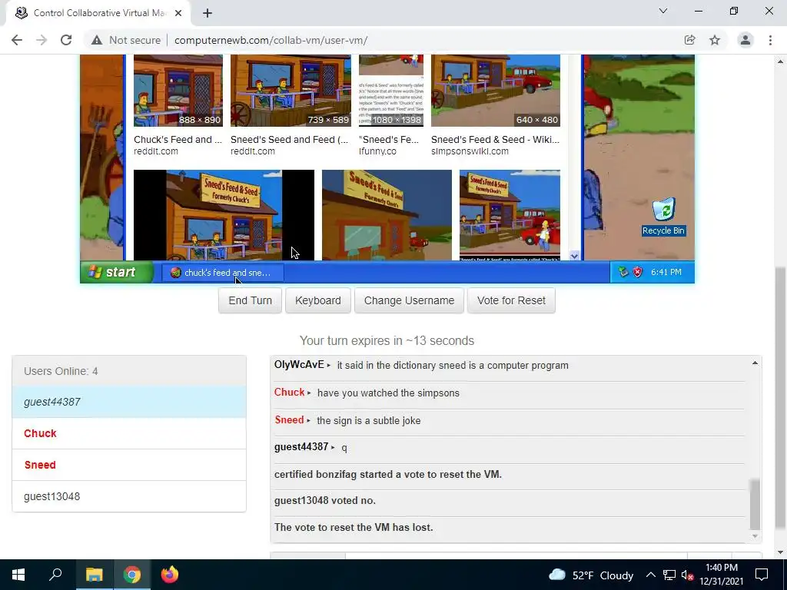The height and width of the screenshot is (590, 787).
Task: Select Chuck in the users online list
Action: pos(129,433)
